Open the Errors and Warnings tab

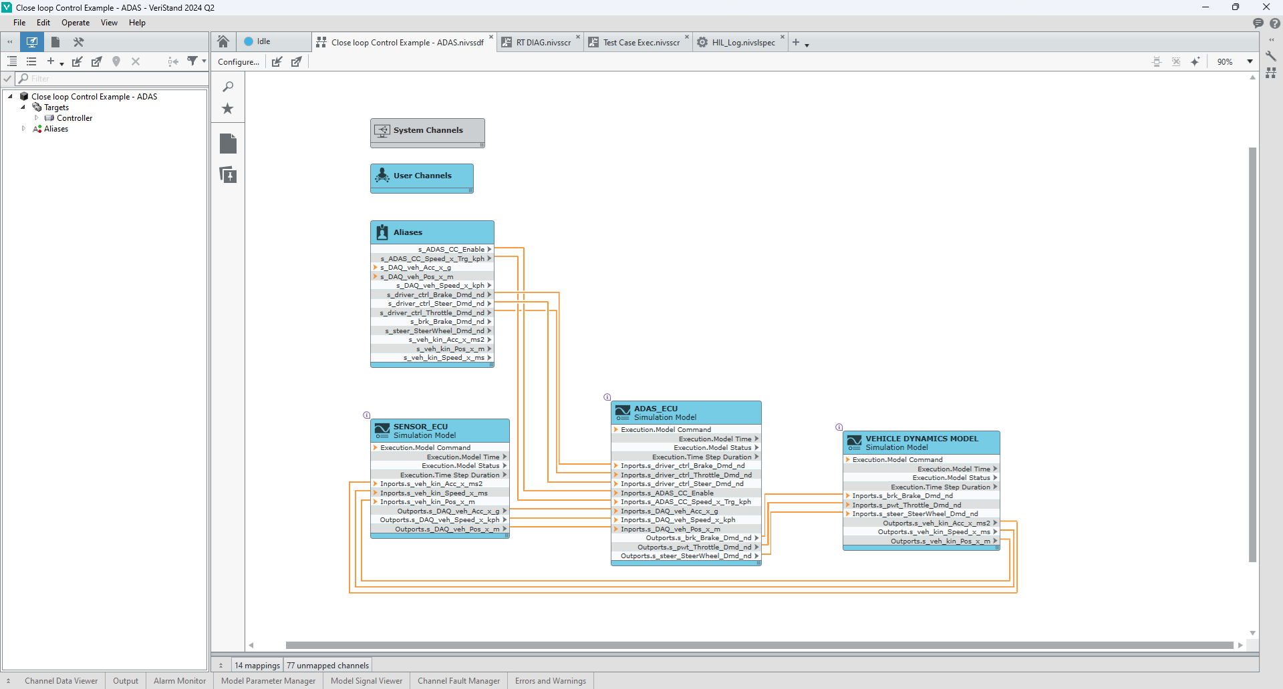pos(550,681)
